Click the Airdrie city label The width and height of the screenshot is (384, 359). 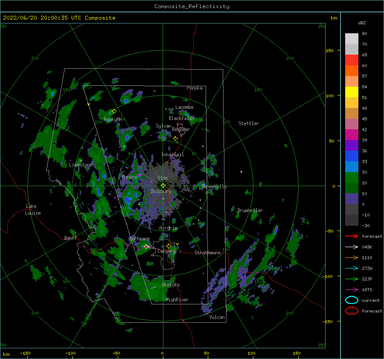coord(168,228)
